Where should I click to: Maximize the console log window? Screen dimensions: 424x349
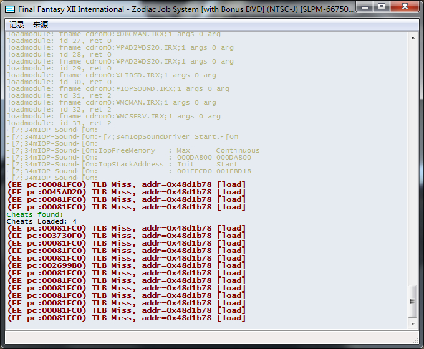[382, 7]
